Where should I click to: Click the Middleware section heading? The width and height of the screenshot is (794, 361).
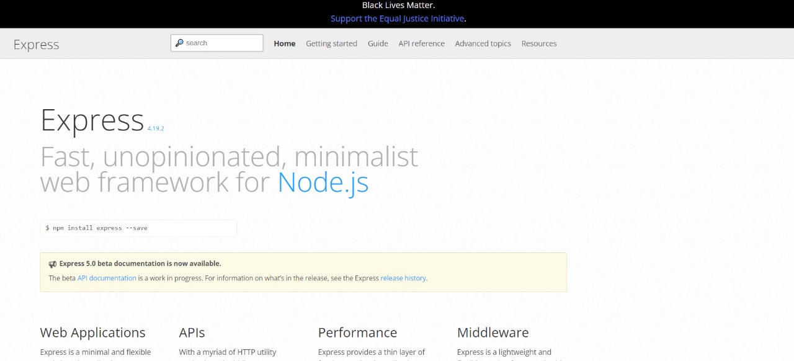(x=493, y=332)
